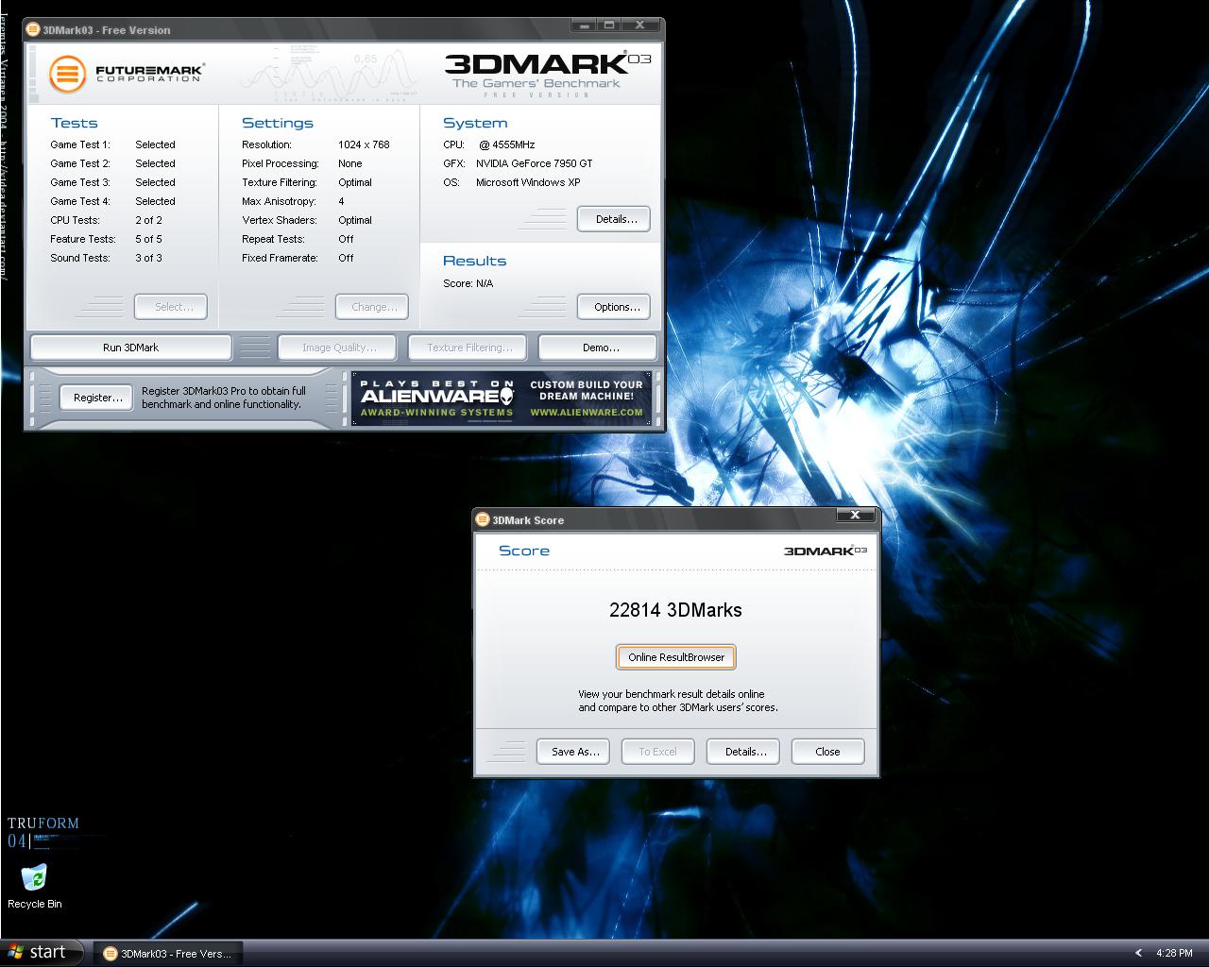Image resolution: width=1209 pixels, height=967 pixels.
Task: Close 3DMark Score dialog with X
Action: pyautogui.click(x=855, y=516)
